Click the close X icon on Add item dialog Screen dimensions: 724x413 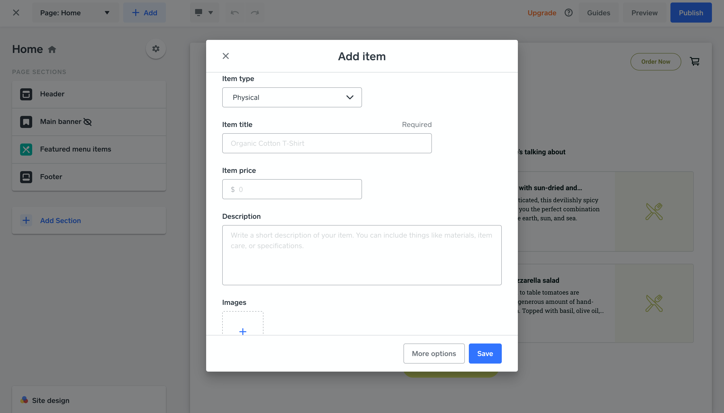(x=225, y=56)
